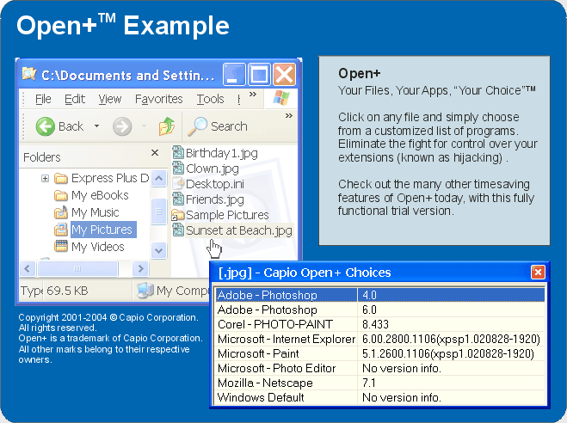Click the My Music folder icon

pos(61,212)
